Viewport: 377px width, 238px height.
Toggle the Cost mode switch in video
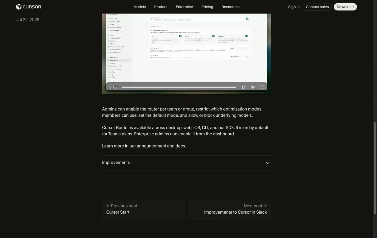point(180,36)
